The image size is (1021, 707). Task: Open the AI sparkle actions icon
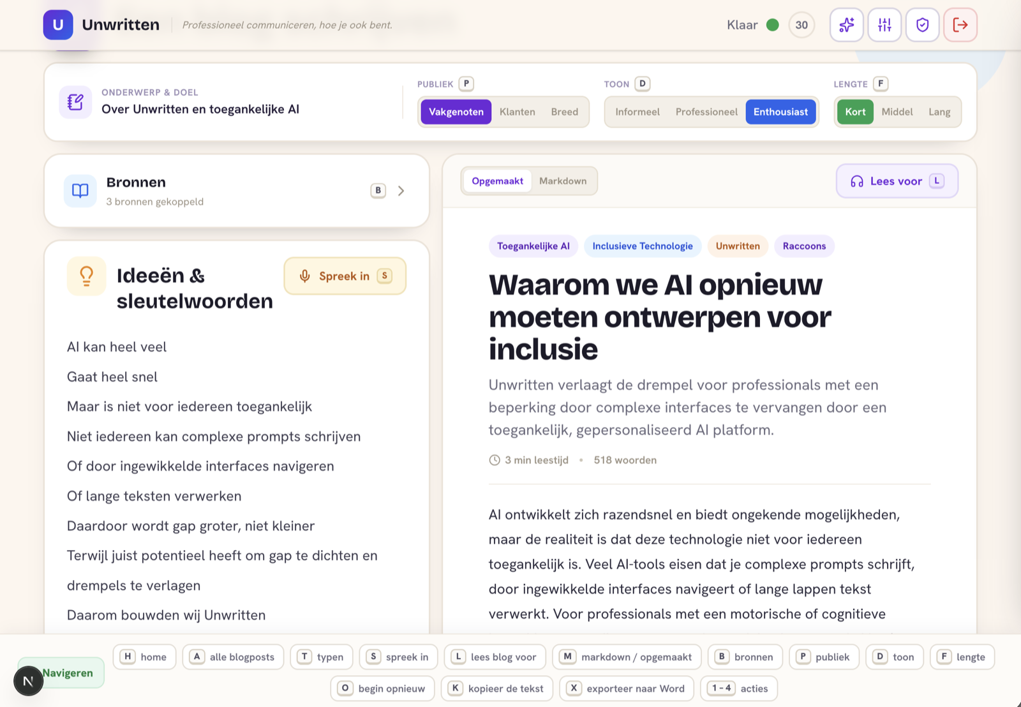(x=846, y=25)
